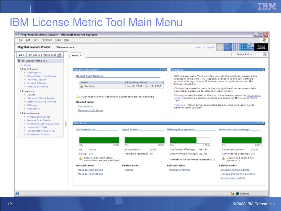
Task: Click the Manage offerings dashboard link
Action: 179,170
